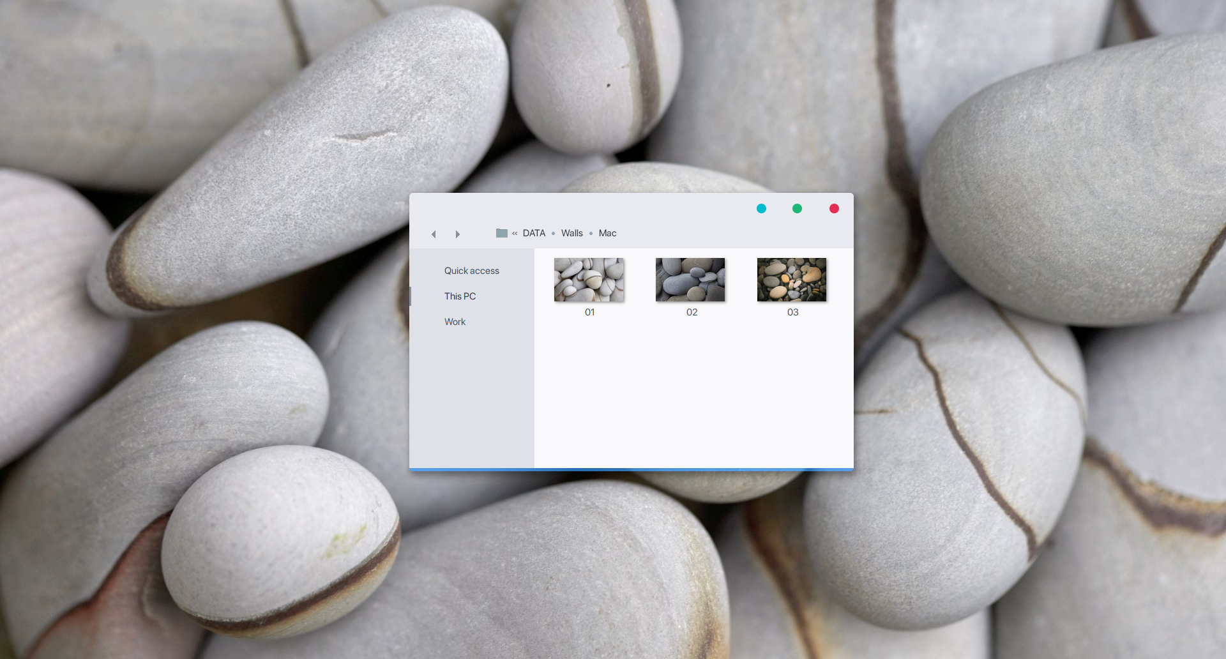The width and height of the screenshot is (1226, 659).
Task: Navigate to DATA in the breadcrumb
Action: 534,233
